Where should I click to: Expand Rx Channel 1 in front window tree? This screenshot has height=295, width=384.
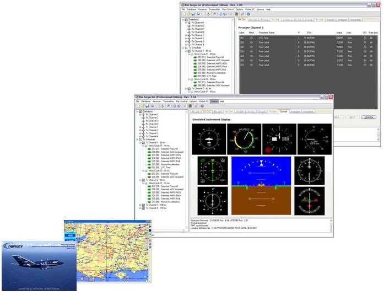point(140,115)
